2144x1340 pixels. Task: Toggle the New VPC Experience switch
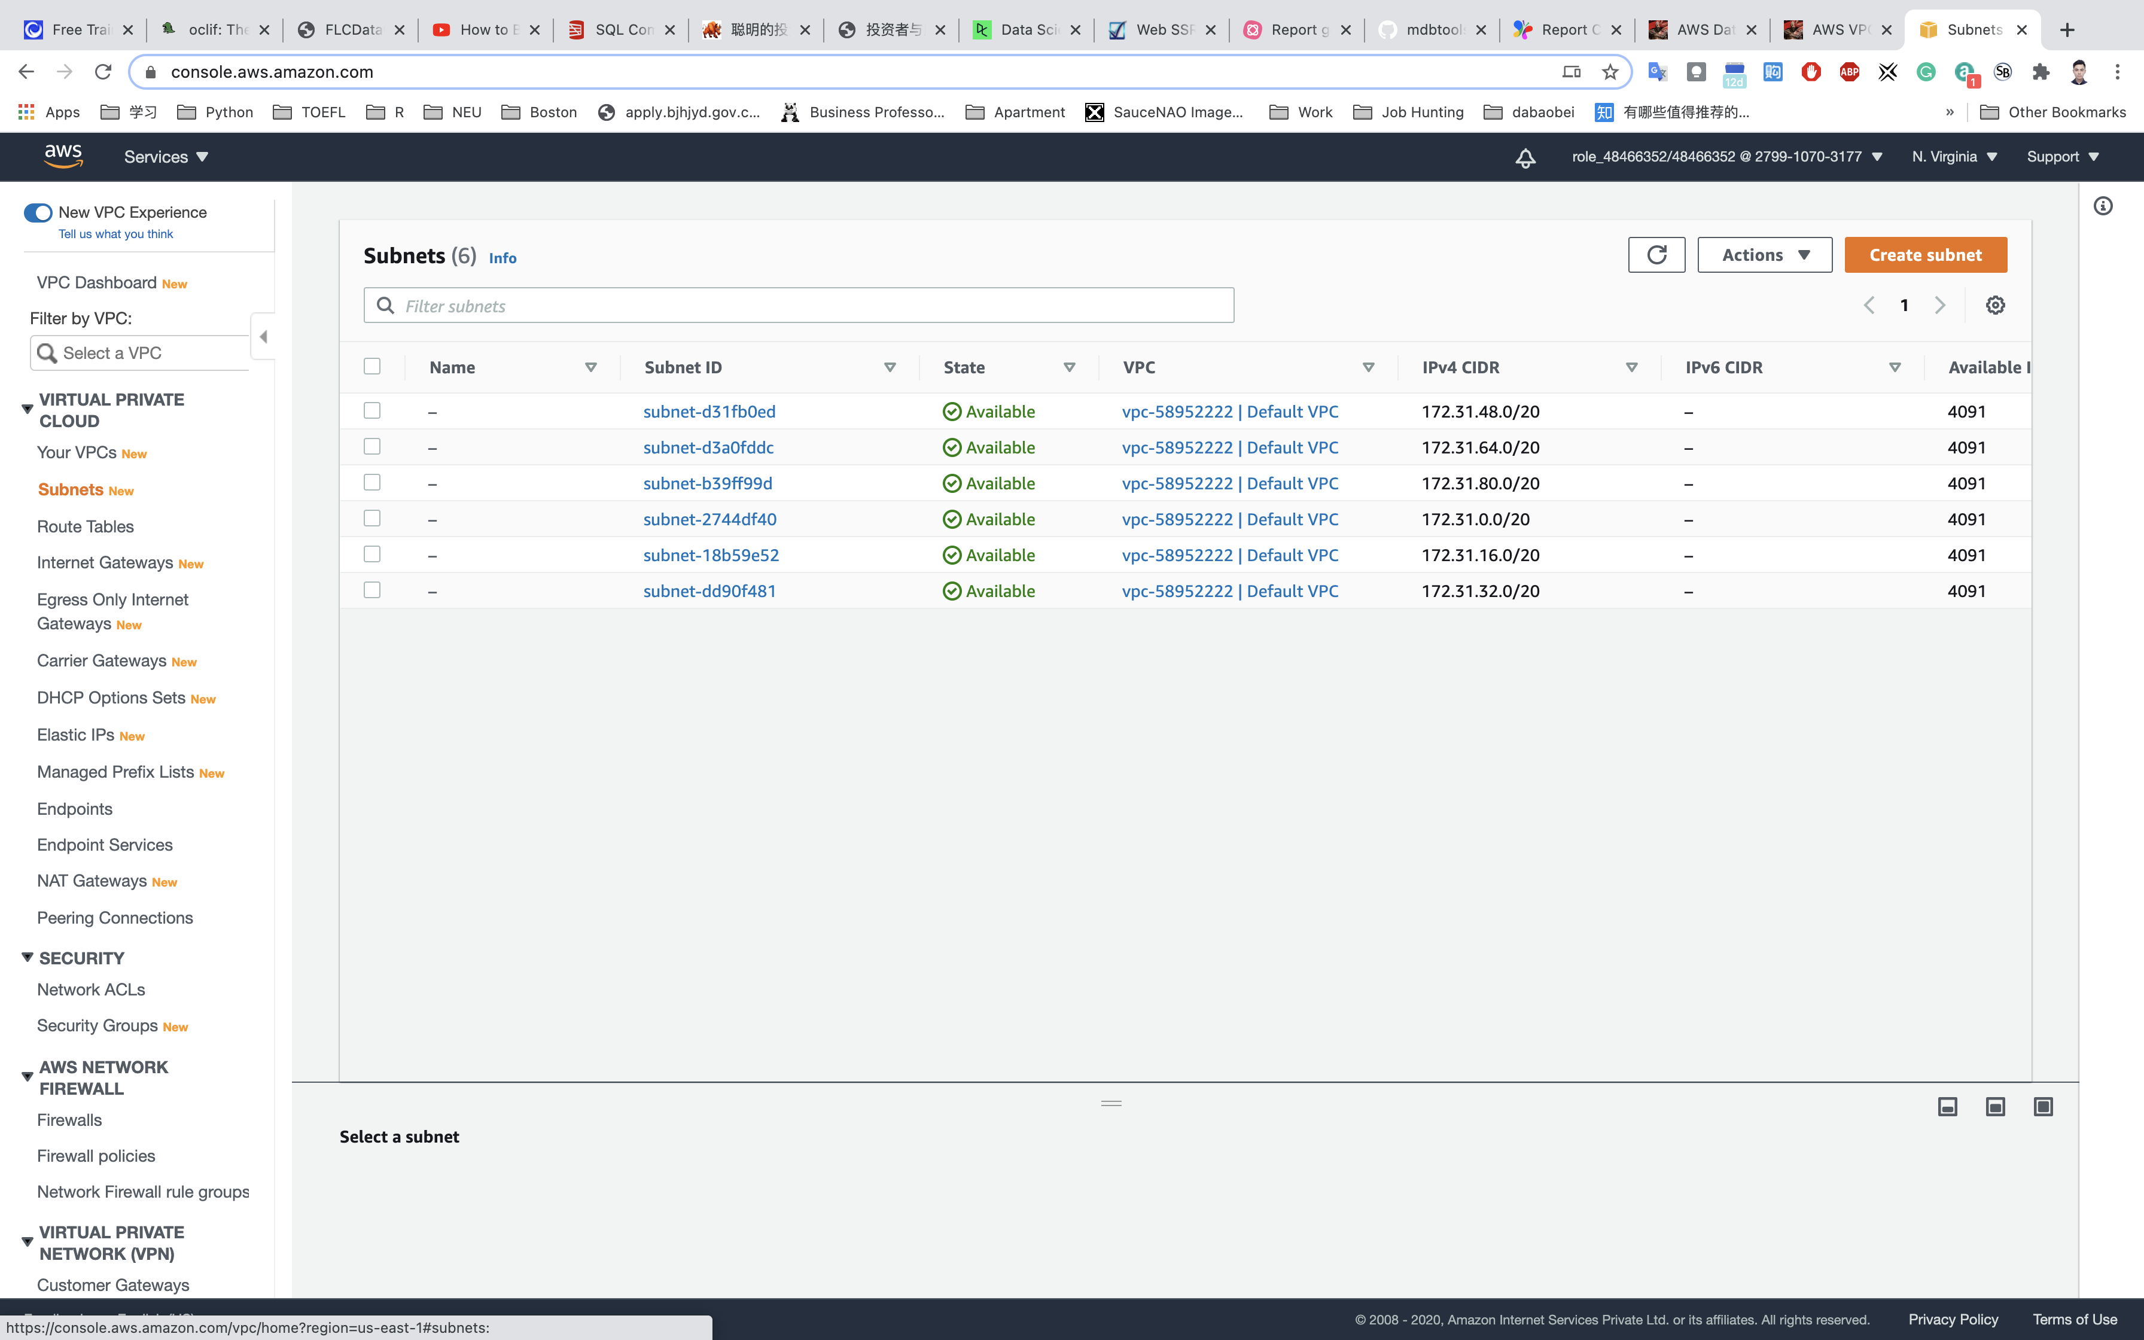pyautogui.click(x=37, y=213)
